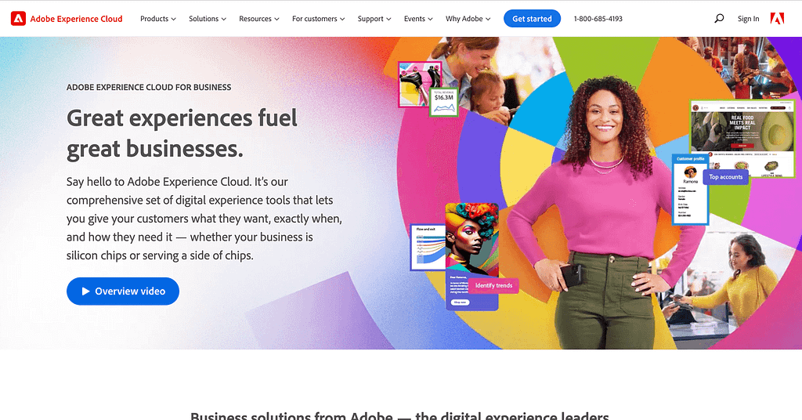
Task: Click the Ramona customer profile card
Action: point(691,190)
